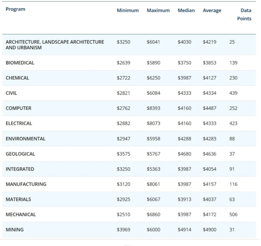This screenshot has height=246, width=261.
Task: Click the CIVIL program name
Action: click(x=11, y=93)
